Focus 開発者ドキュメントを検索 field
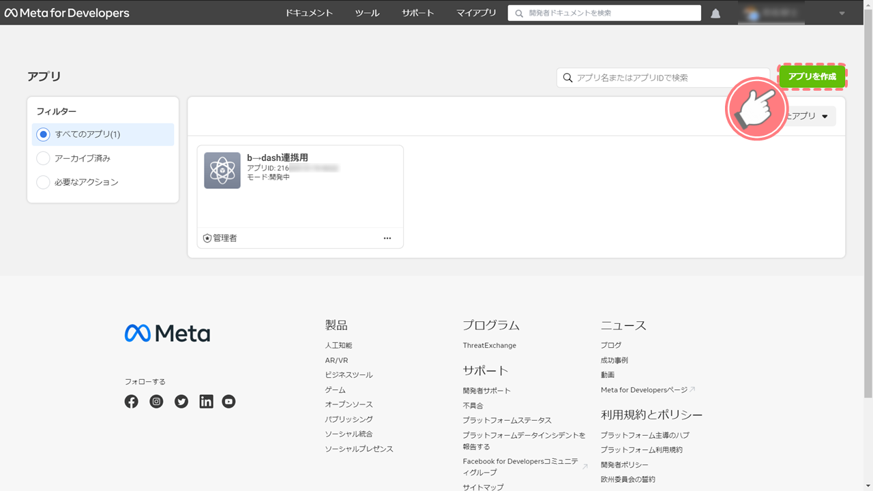The width and height of the screenshot is (873, 491). (x=604, y=13)
